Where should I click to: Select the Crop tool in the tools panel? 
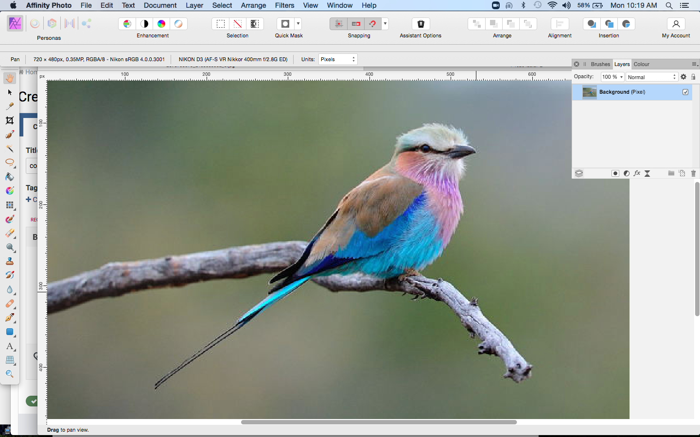[10, 120]
